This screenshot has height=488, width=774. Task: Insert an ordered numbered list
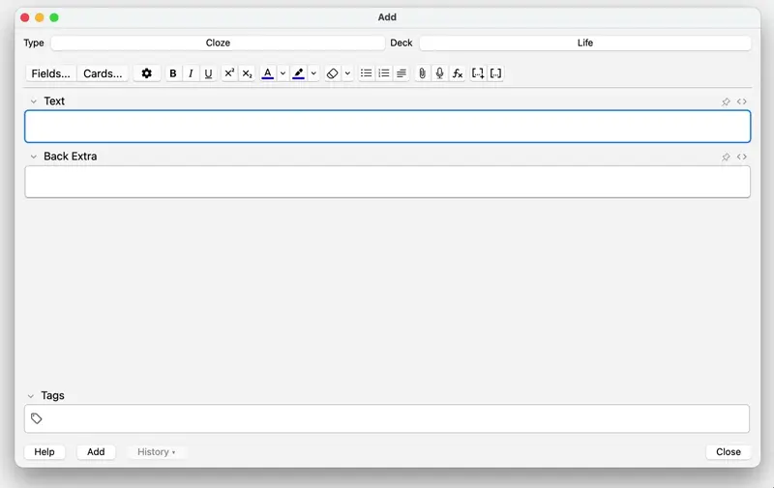point(384,73)
